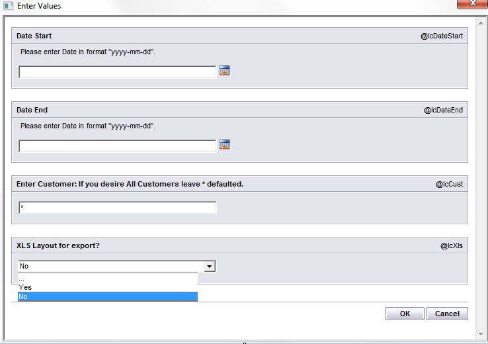Image resolution: width=488 pixels, height=344 pixels.
Task: Click the scrollbar up arrow
Action: click(481, 23)
